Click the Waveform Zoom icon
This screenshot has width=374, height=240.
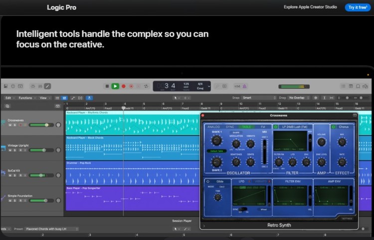coord(316,98)
